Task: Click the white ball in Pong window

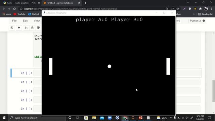Action: [110, 67]
